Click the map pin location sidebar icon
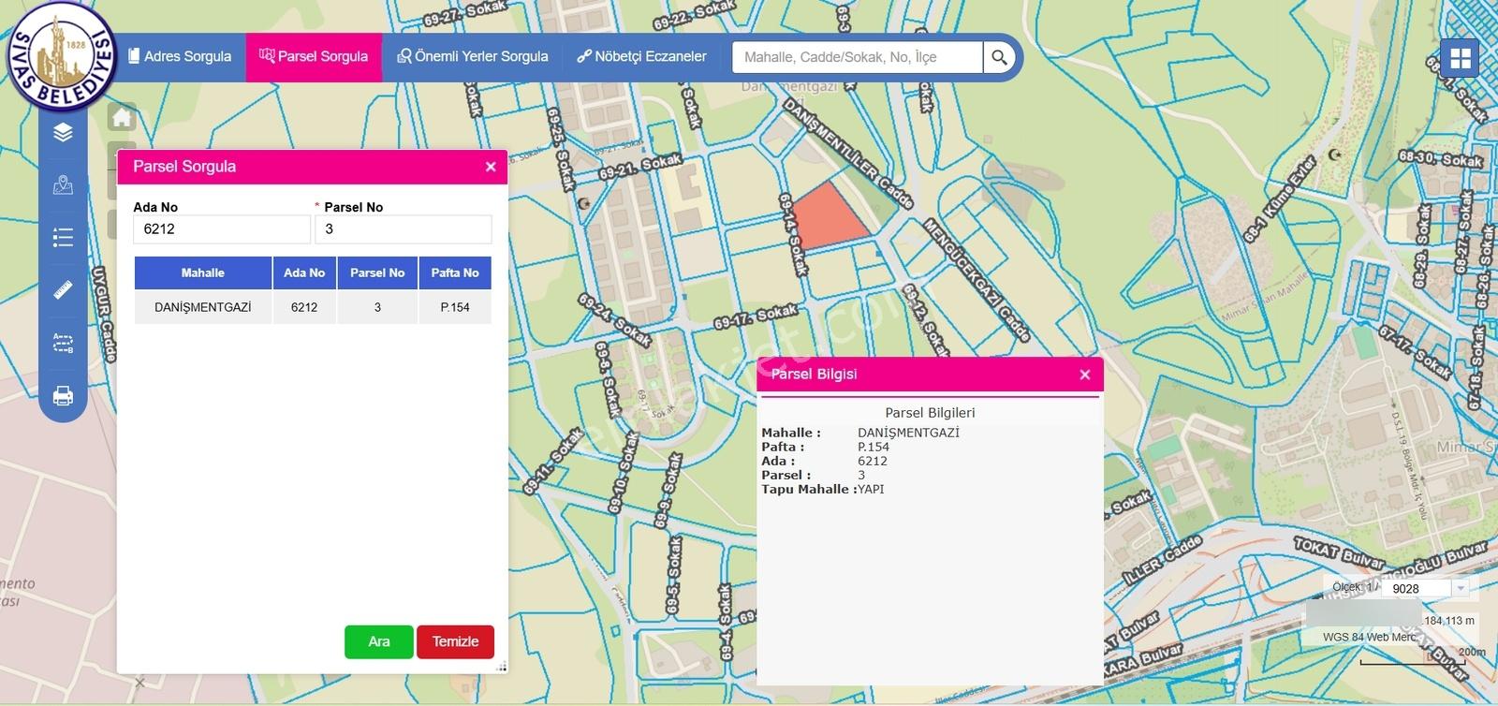This screenshot has height=706, width=1498. coord(63,184)
